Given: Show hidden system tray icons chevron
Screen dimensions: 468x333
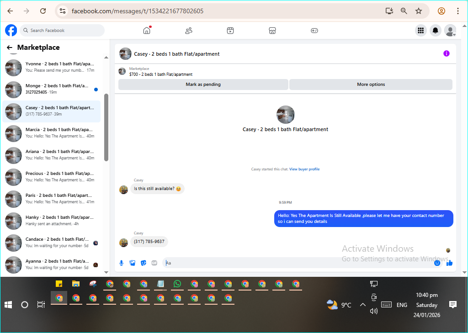Looking at the screenshot, I should point(362,305).
